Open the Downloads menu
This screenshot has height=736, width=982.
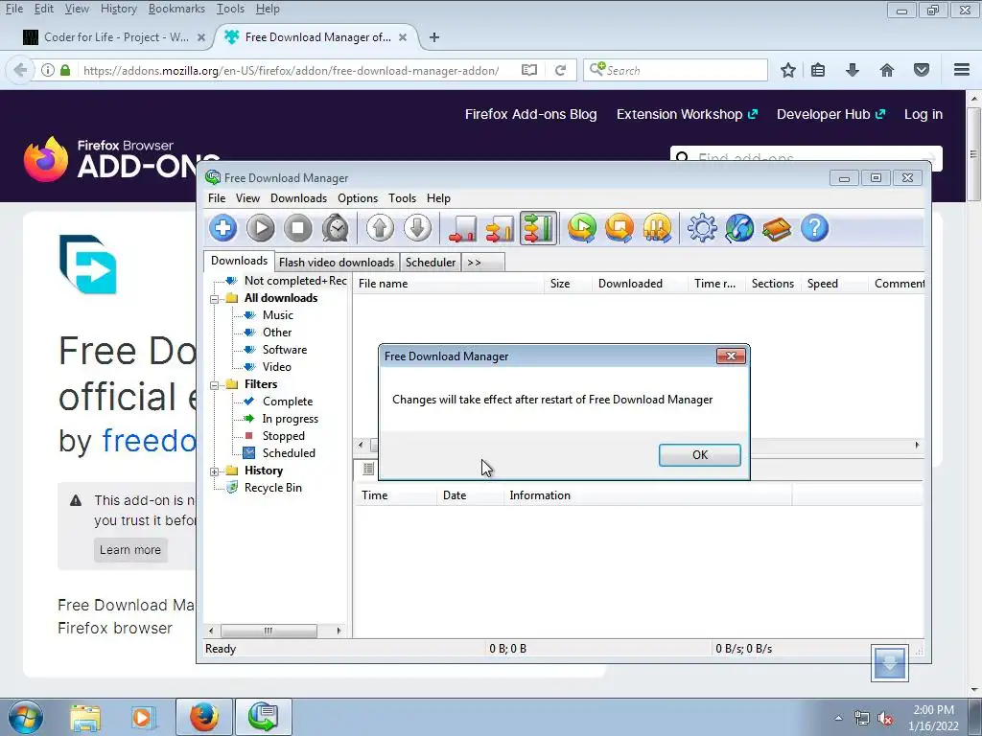click(x=299, y=198)
